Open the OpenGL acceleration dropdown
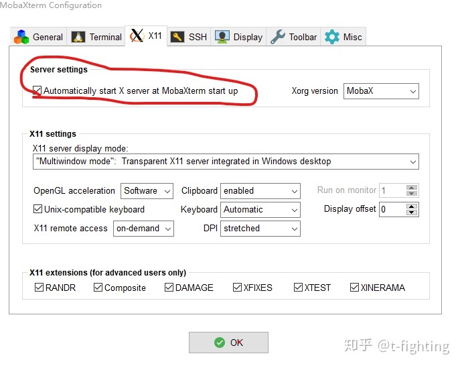Screen dimensions: 460x366 [147, 191]
